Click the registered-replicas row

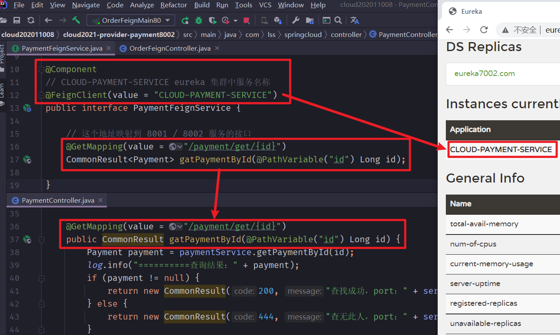tap(503, 304)
